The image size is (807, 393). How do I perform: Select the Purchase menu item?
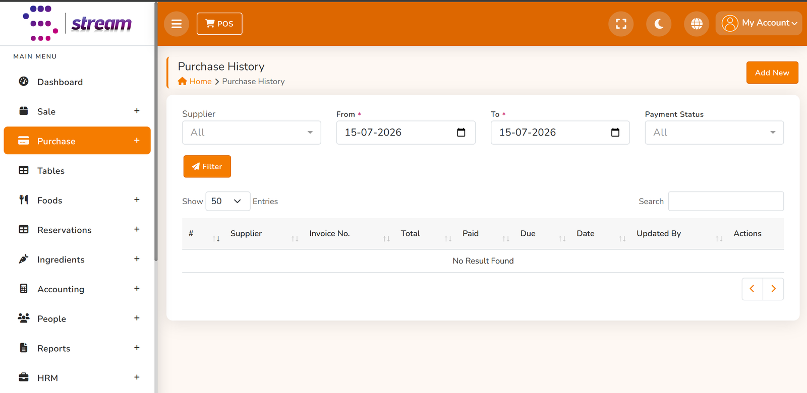point(77,141)
